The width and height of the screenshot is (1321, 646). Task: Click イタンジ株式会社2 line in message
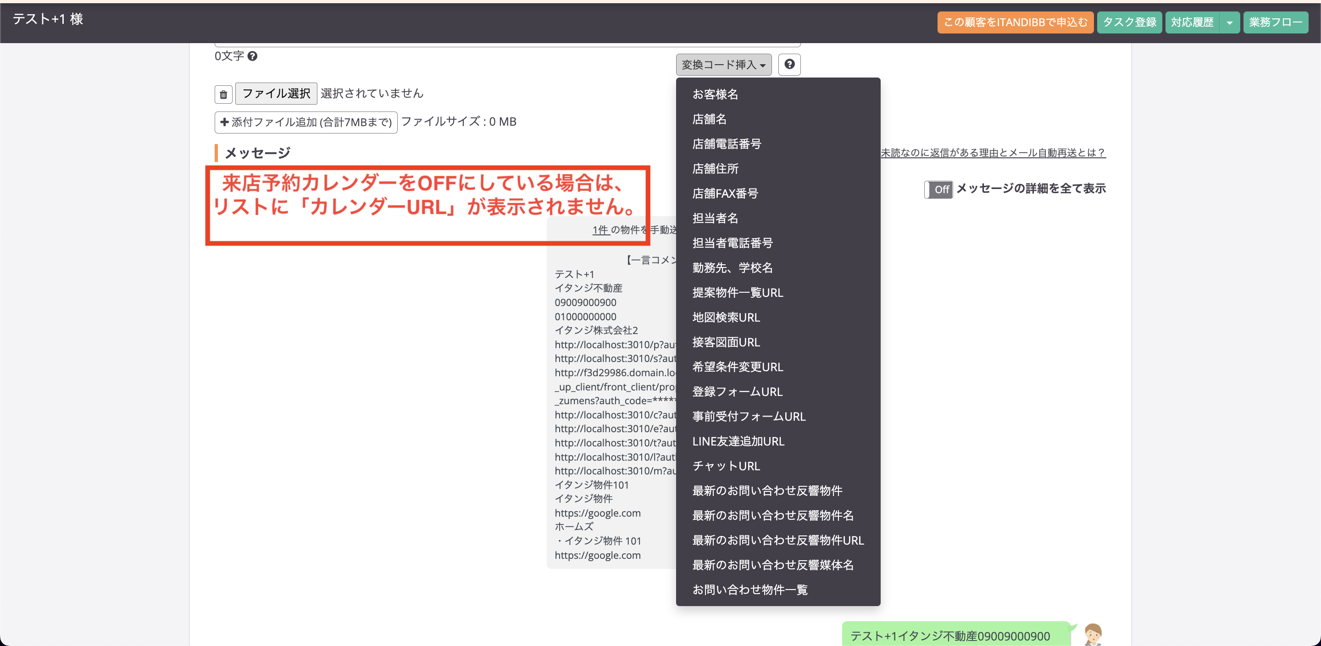(x=596, y=330)
